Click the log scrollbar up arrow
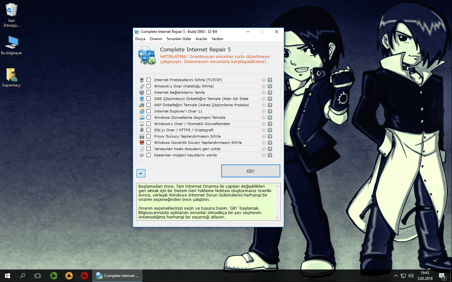 [277, 186]
